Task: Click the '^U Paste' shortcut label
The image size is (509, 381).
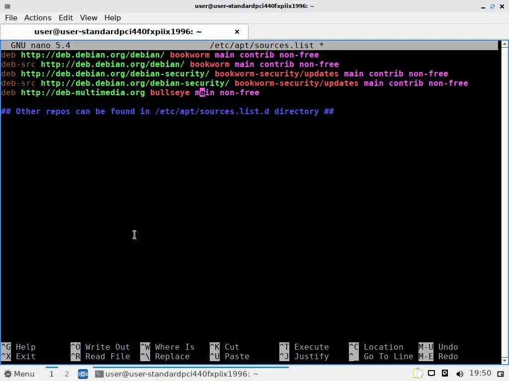Action: pos(230,356)
